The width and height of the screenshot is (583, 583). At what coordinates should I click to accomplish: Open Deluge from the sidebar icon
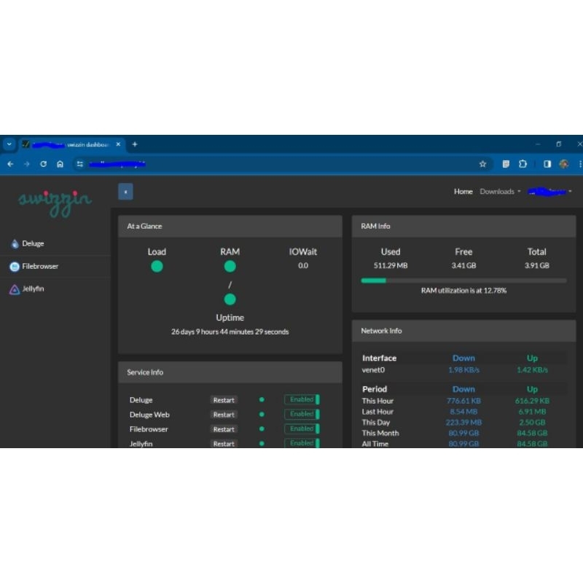(16, 243)
